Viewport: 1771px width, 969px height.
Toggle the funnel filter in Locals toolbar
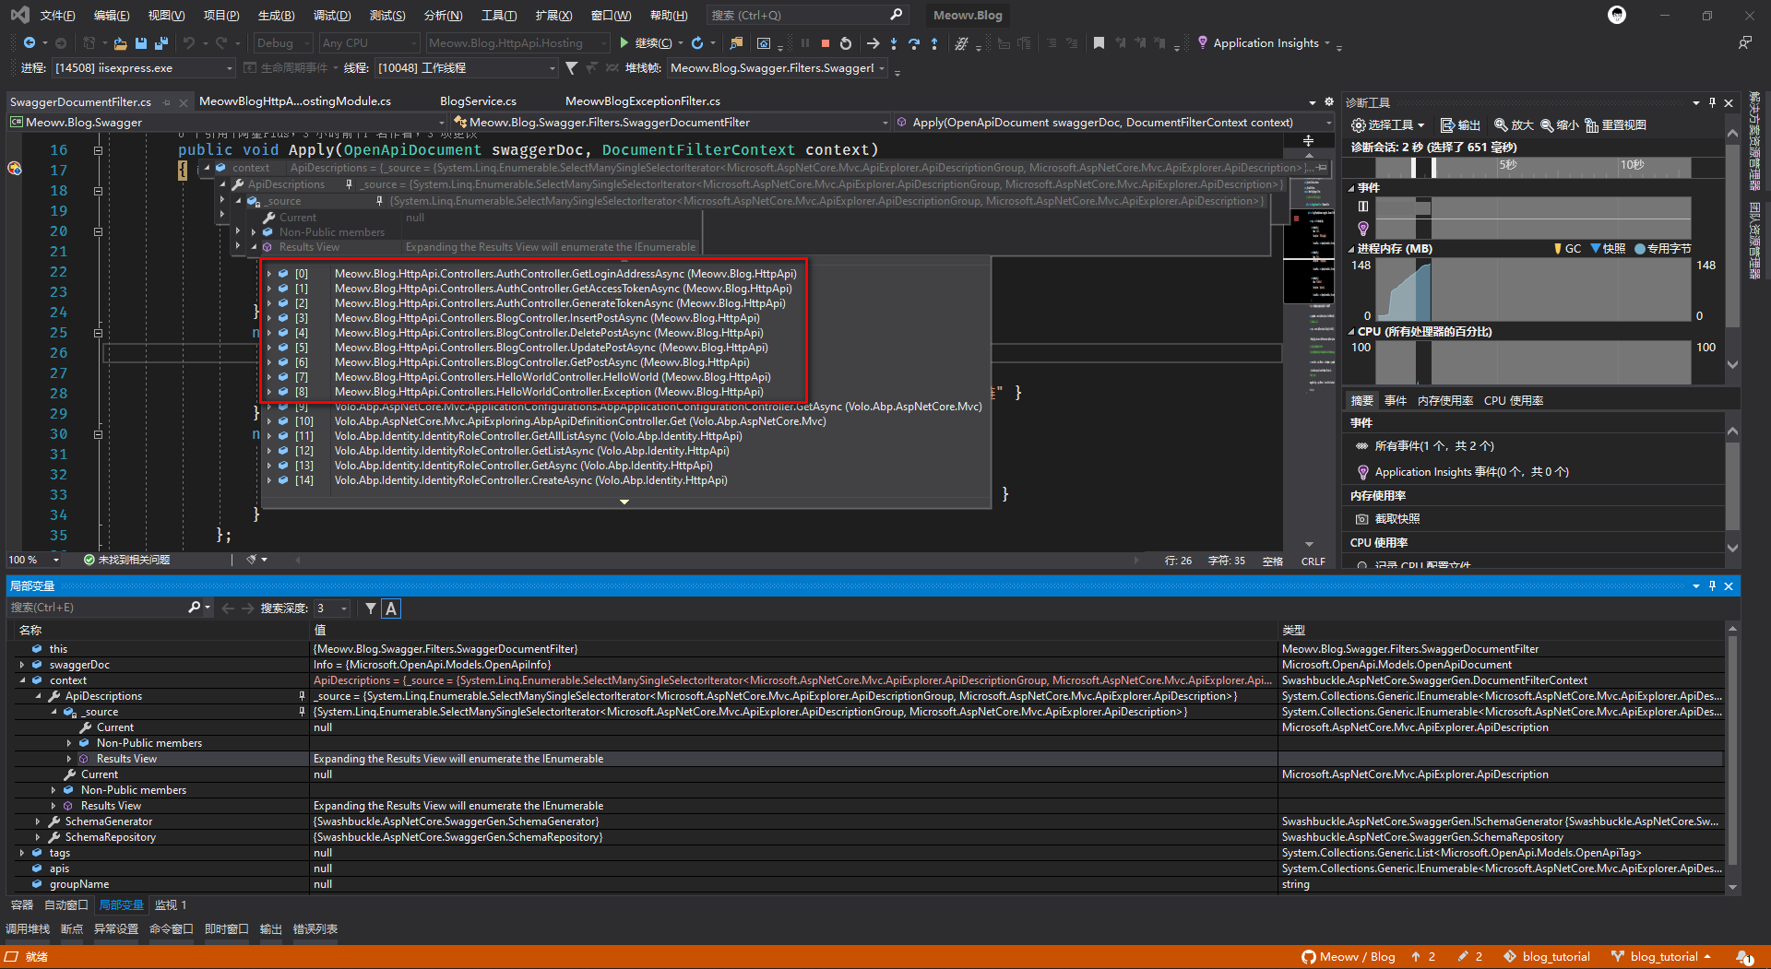(370, 609)
